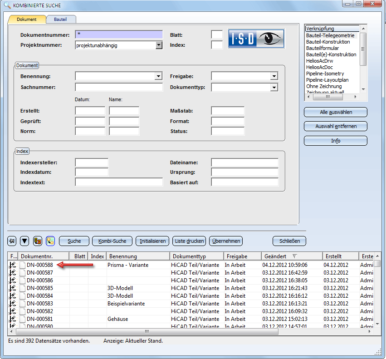
Task: Select the Dokument tab
Action: tap(27, 20)
